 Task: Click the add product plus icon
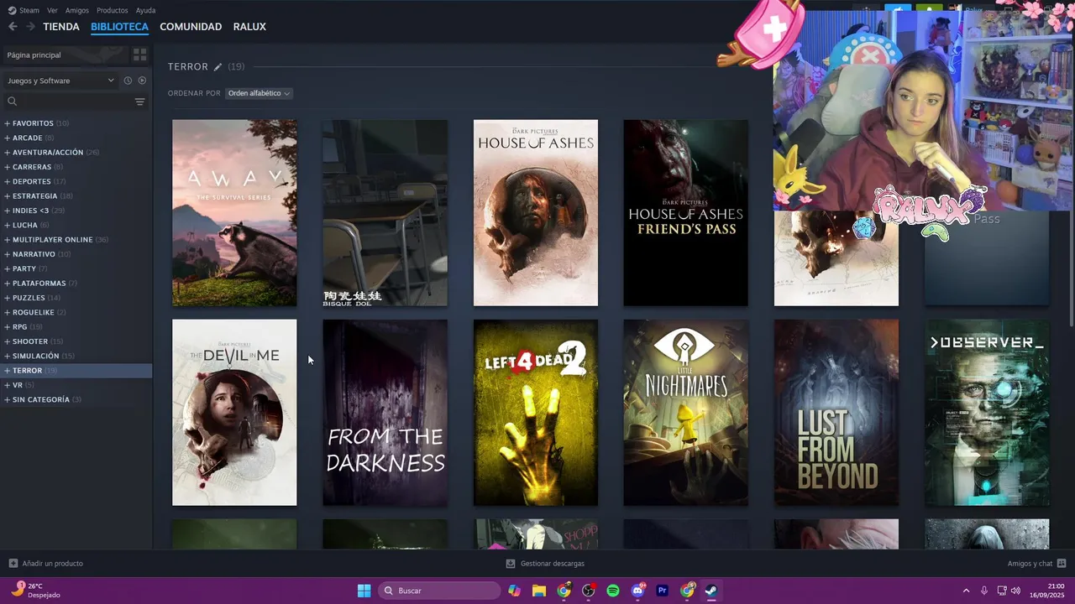(x=13, y=564)
